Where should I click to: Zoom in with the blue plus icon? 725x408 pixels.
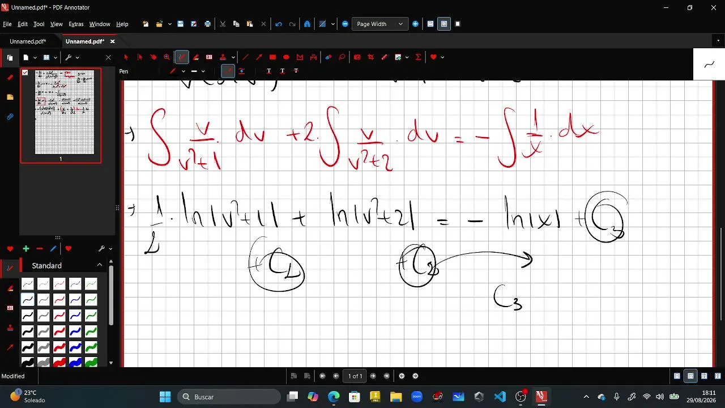click(416, 24)
